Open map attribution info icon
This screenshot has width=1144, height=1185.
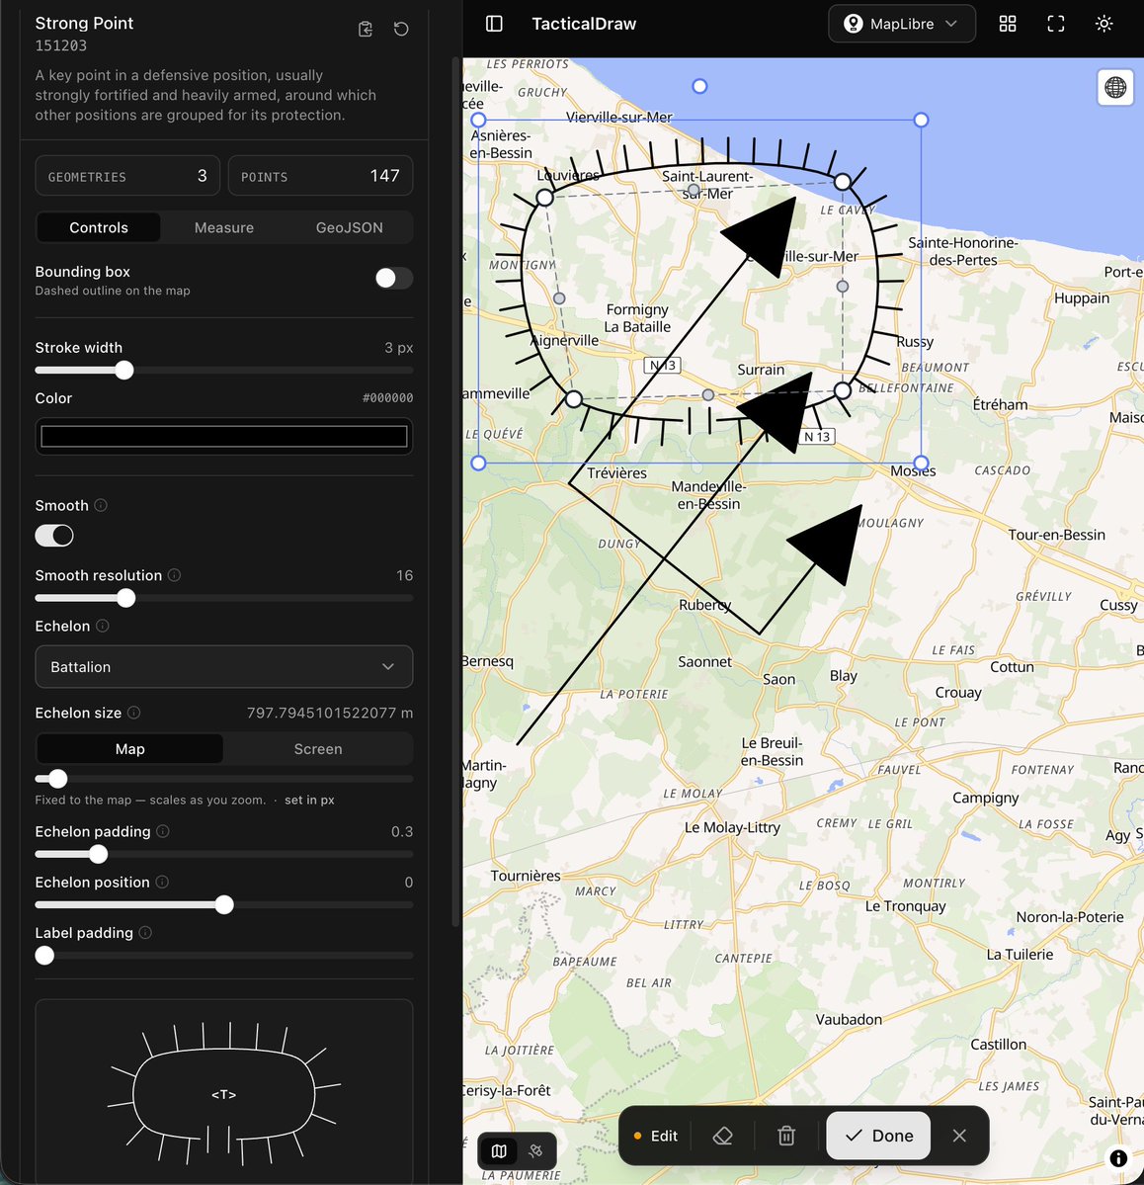(x=1118, y=1157)
